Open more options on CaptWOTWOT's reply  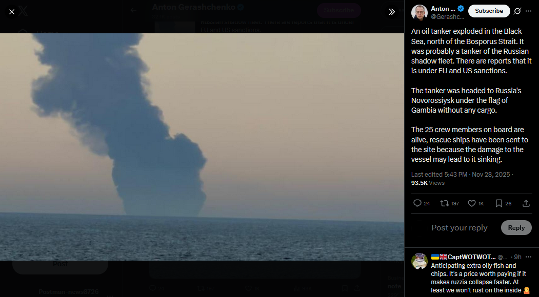[529, 257]
